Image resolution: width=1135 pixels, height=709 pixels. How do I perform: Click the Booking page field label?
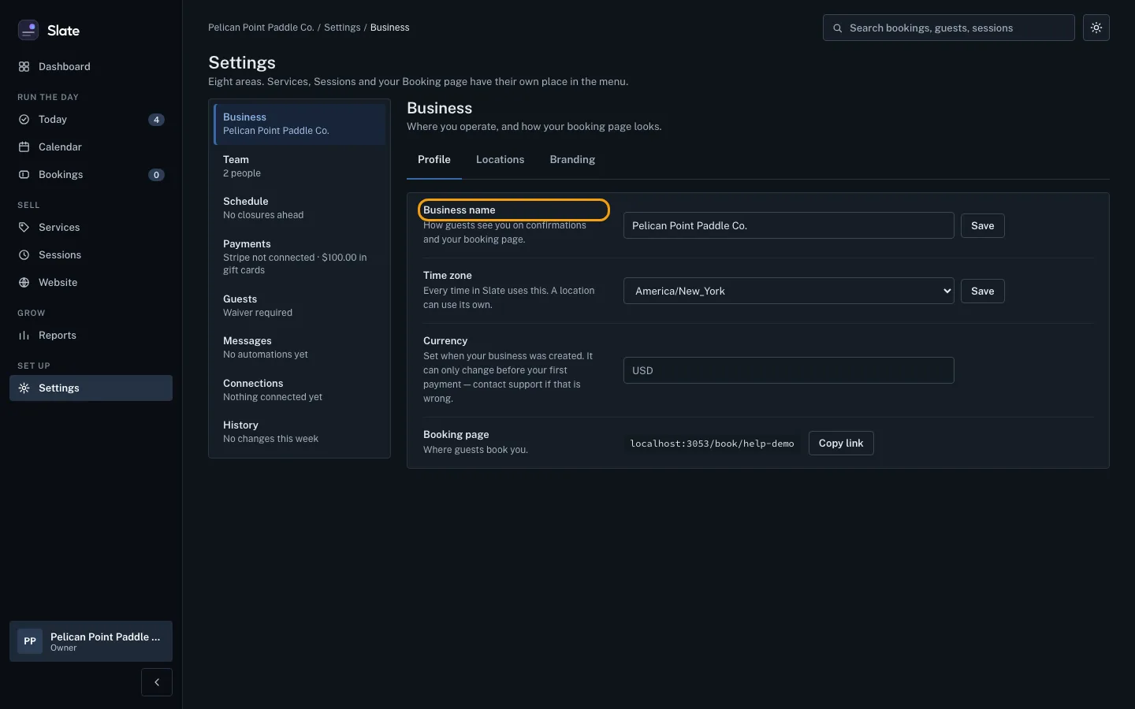[x=456, y=435]
